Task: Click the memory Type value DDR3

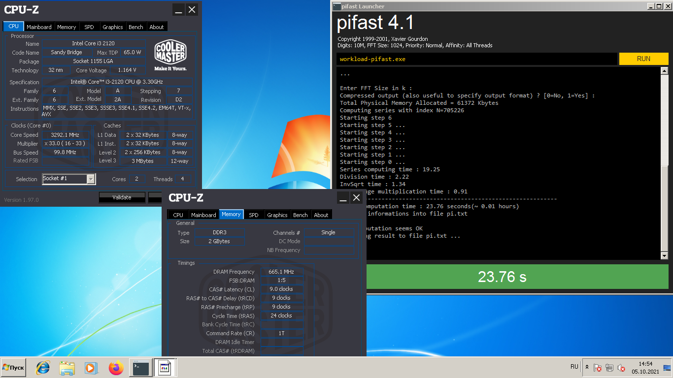Action: point(220,232)
